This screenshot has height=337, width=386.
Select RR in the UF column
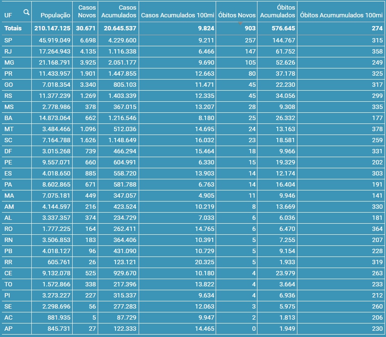tap(8, 262)
